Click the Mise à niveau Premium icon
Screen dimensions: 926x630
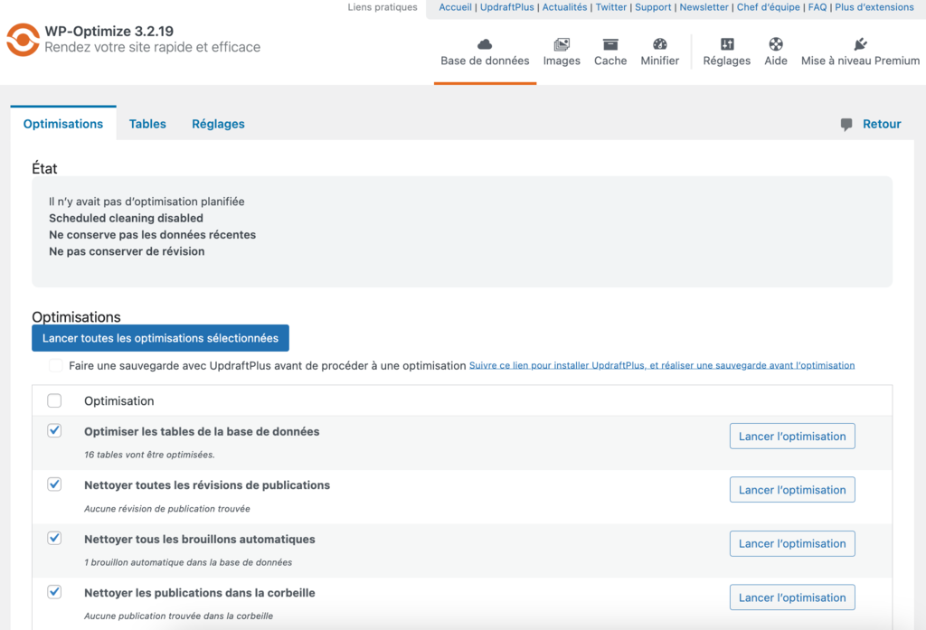859,42
